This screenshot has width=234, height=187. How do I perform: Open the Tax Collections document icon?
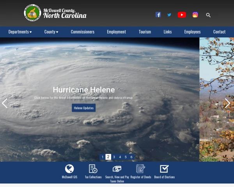93,169
